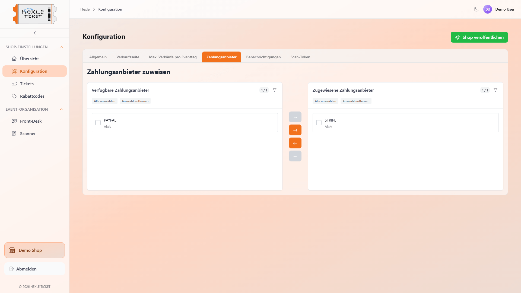
Task: Collapse the EVENT-ORGANISATION section
Action: coord(61,109)
